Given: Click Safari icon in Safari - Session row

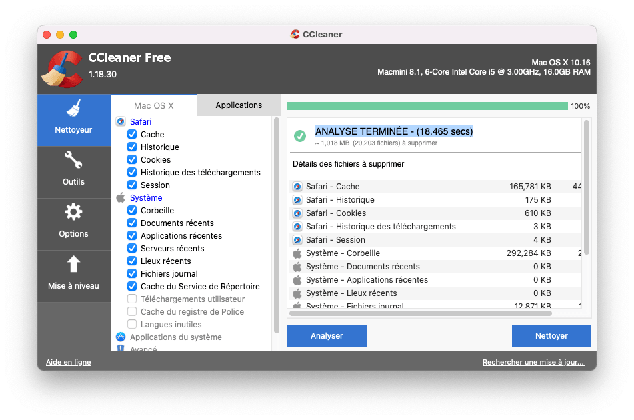Looking at the screenshot, I should tap(297, 240).
